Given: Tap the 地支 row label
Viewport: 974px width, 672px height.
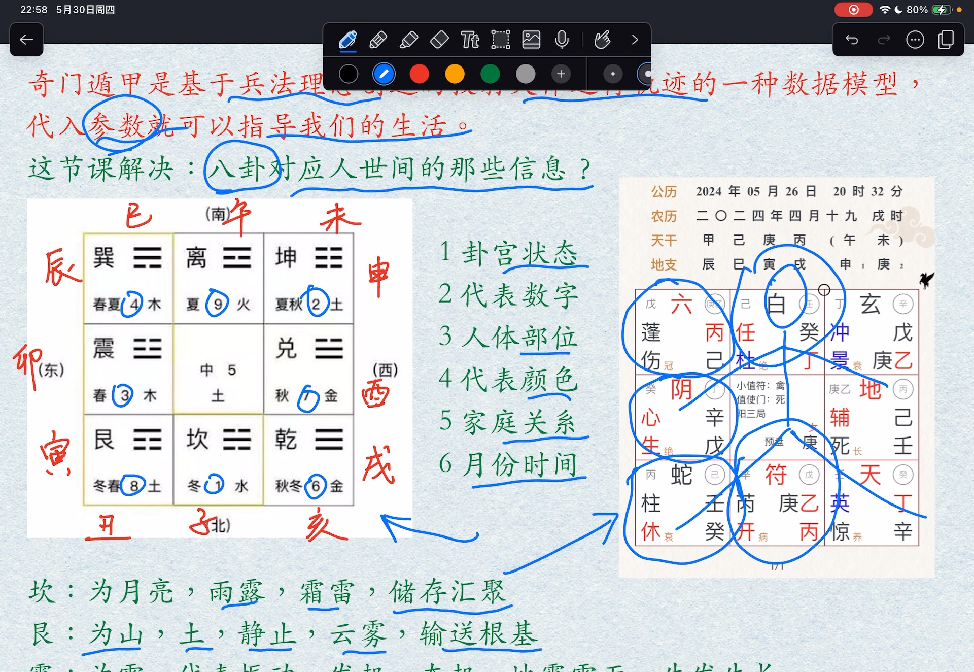Looking at the screenshot, I should (x=664, y=264).
